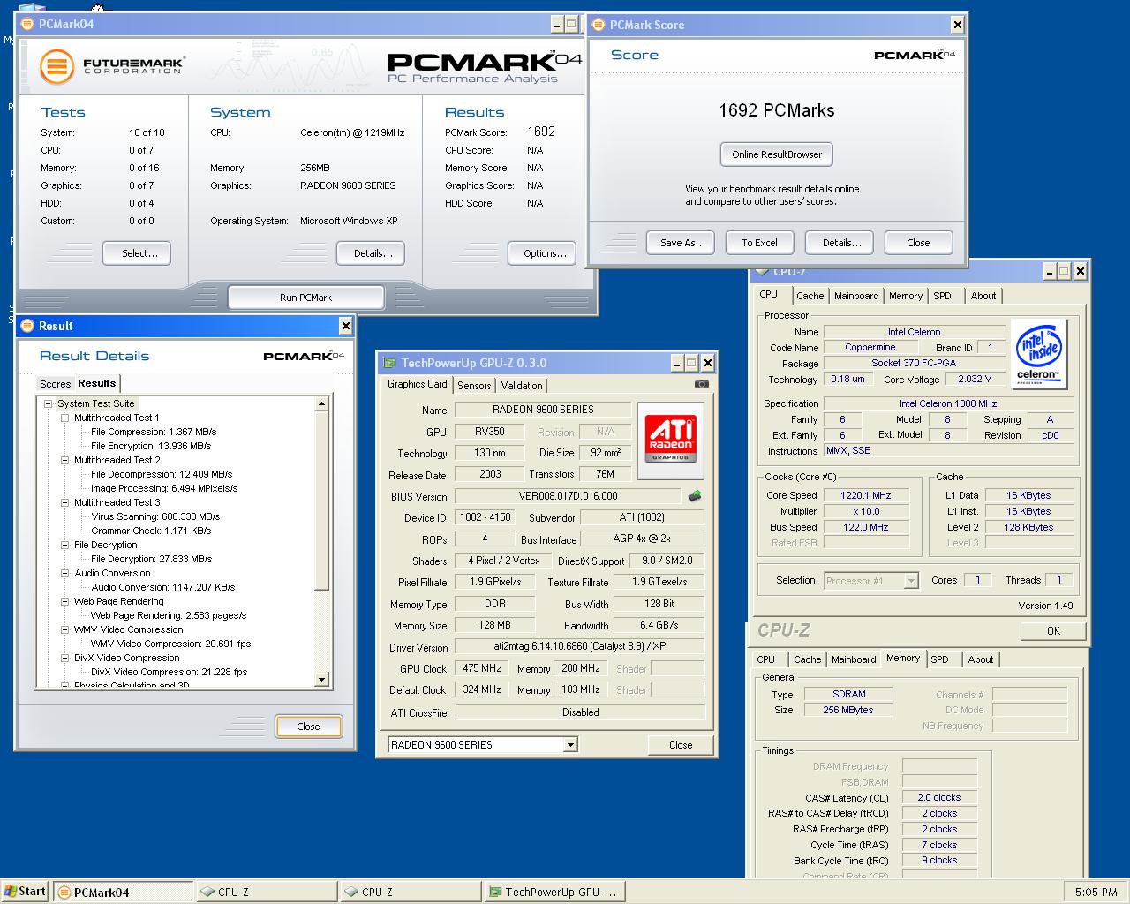This screenshot has height=904, width=1130.
Task: Switch to the Scores tab in Result
Action: coord(55,384)
